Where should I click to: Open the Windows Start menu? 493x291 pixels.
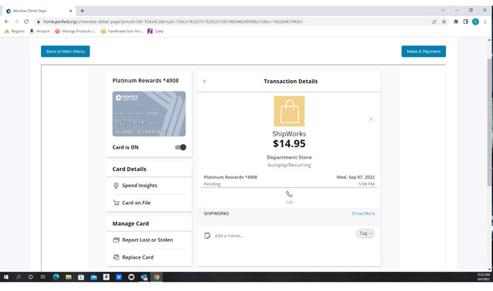pos(6,277)
